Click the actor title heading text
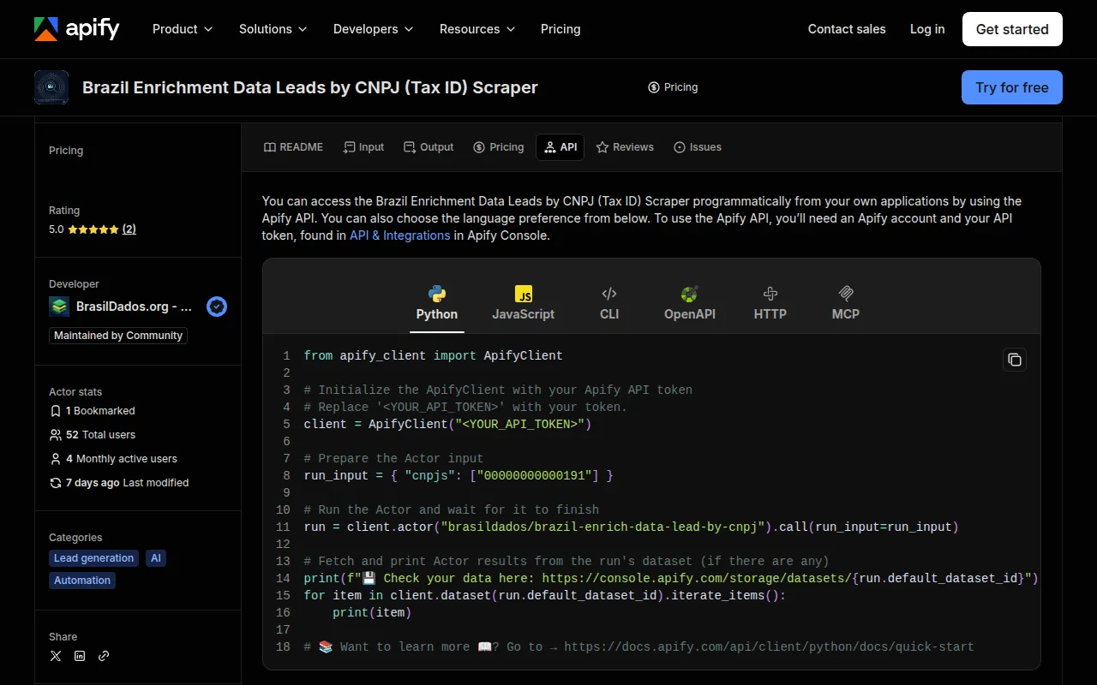 310,87
